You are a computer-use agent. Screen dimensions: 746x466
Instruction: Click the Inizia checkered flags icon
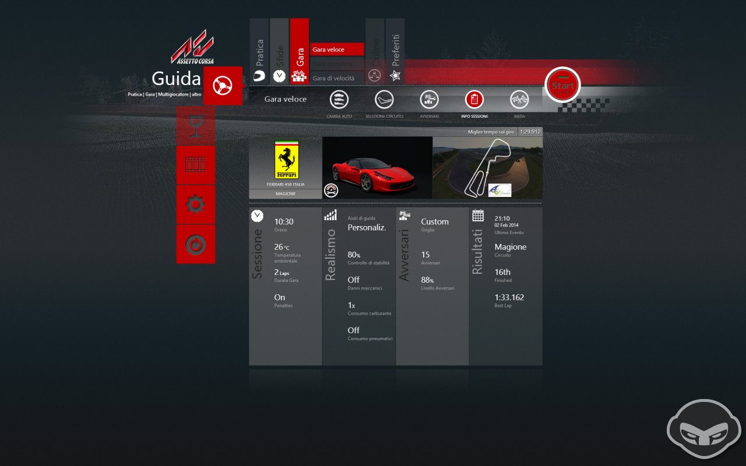point(519,100)
